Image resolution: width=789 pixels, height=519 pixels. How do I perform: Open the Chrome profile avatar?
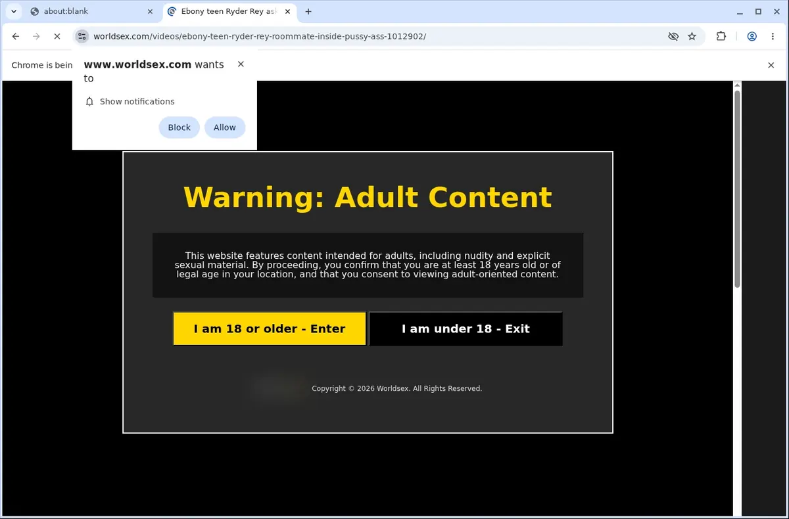(752, 36)
